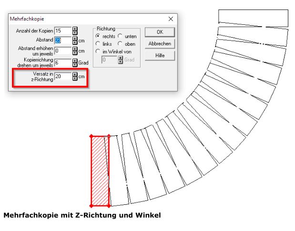This screenshot has height=231, width=295.
Task: Cancel using the Abbrechen button
Action: (x=160, y=44)
